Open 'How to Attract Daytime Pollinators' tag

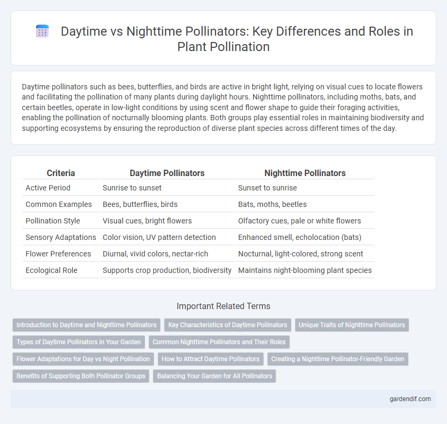211,359
